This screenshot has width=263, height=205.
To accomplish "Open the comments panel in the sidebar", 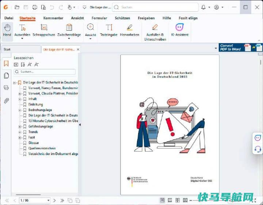I will [6, 87].
